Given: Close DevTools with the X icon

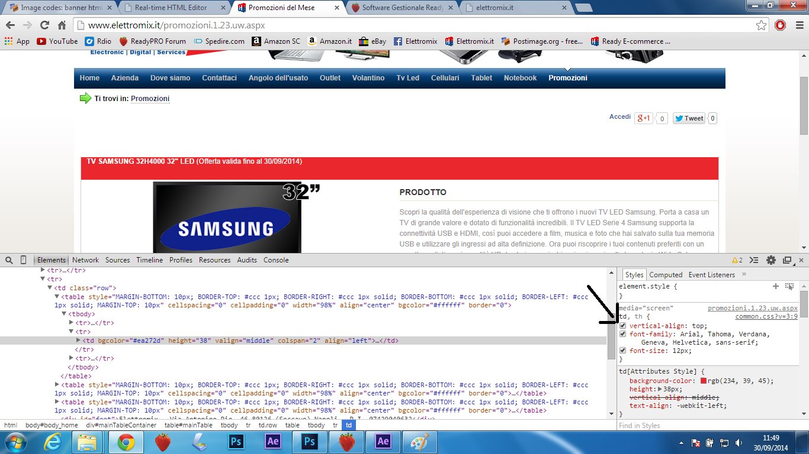Looking at the screenshot, I should click(801, 260).
